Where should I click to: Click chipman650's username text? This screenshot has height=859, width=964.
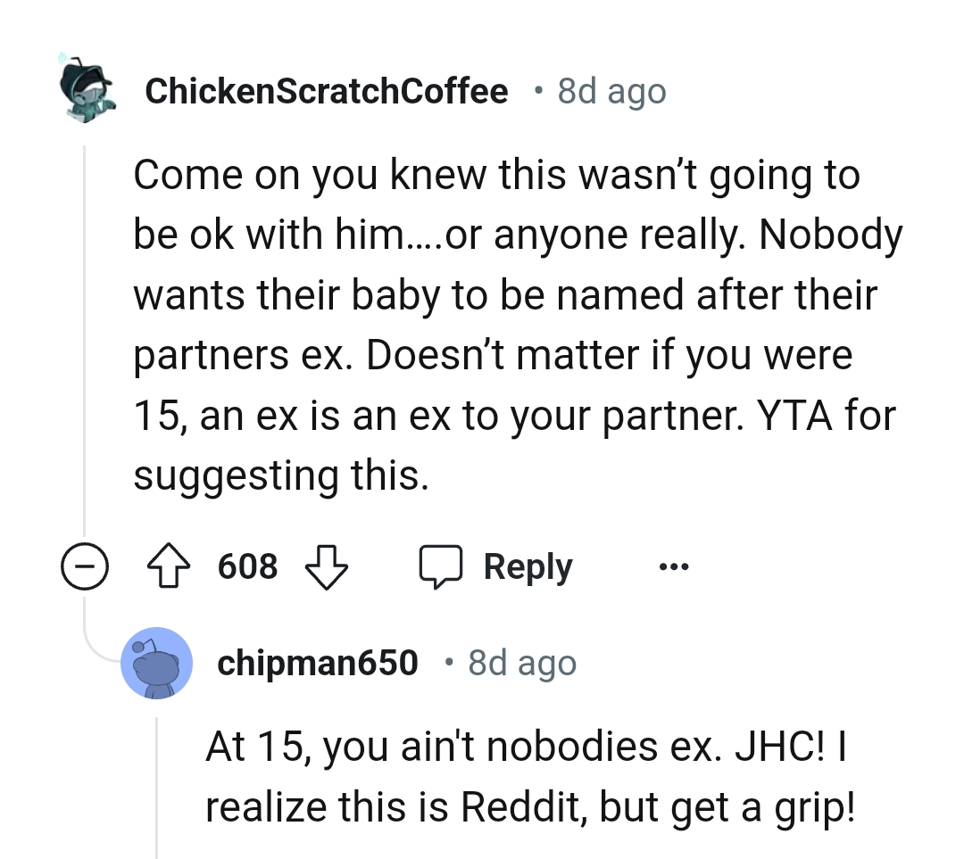click(x=318, y=662)
